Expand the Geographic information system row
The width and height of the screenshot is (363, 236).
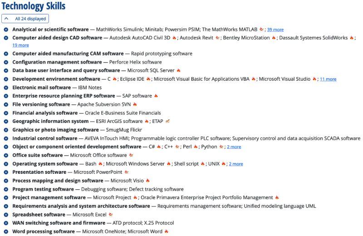pyautogui.click(x=6, y=122)
